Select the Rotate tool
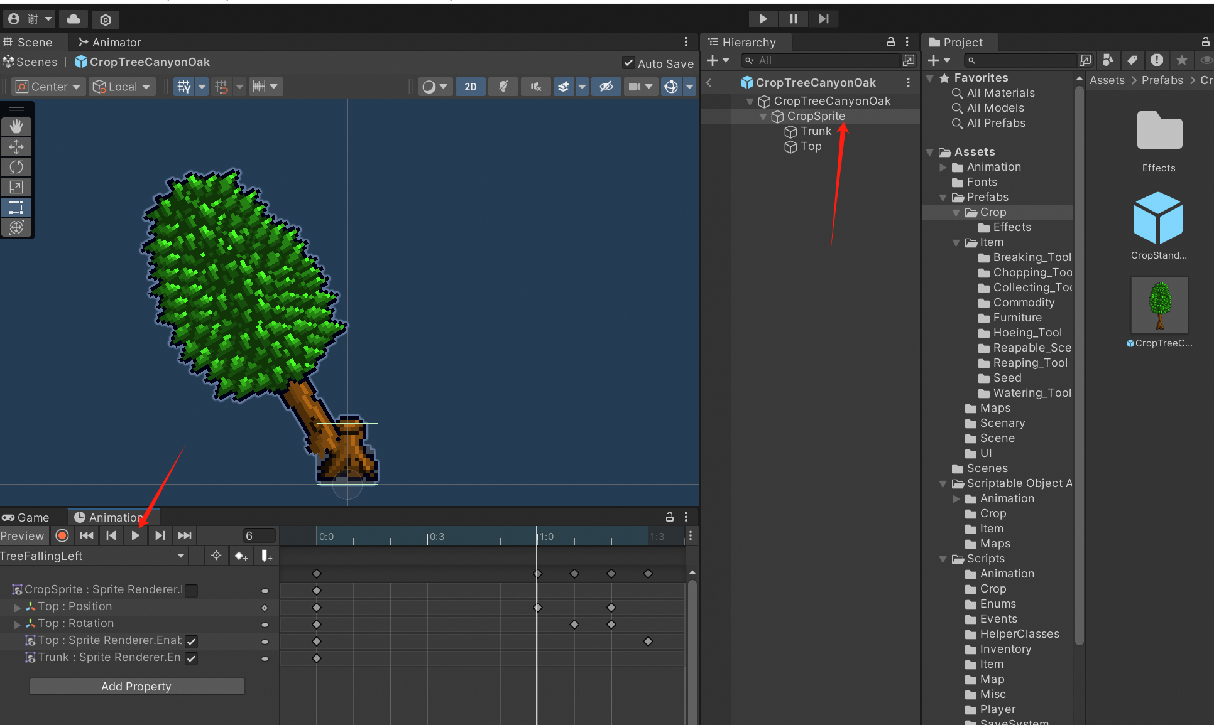Image resolution: width=1214 pixels, height=725 pixels. [16, 167]
